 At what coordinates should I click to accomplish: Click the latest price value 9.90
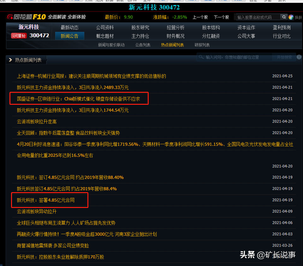[128, 17]
